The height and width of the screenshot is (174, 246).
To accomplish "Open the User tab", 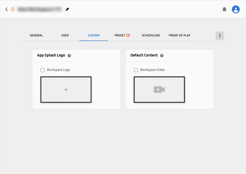I will [x=65, y=35].
